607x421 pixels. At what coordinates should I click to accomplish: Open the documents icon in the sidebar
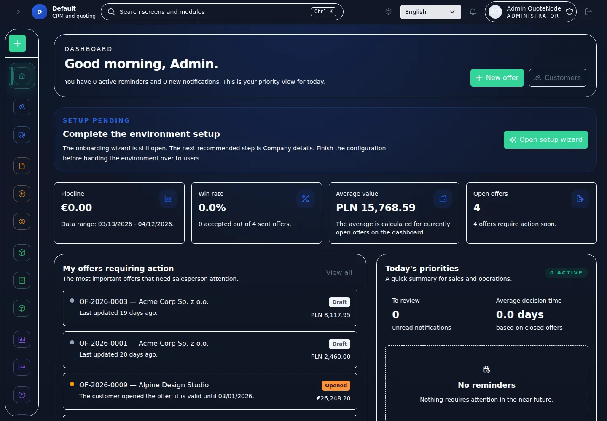(x=21, y=165)
